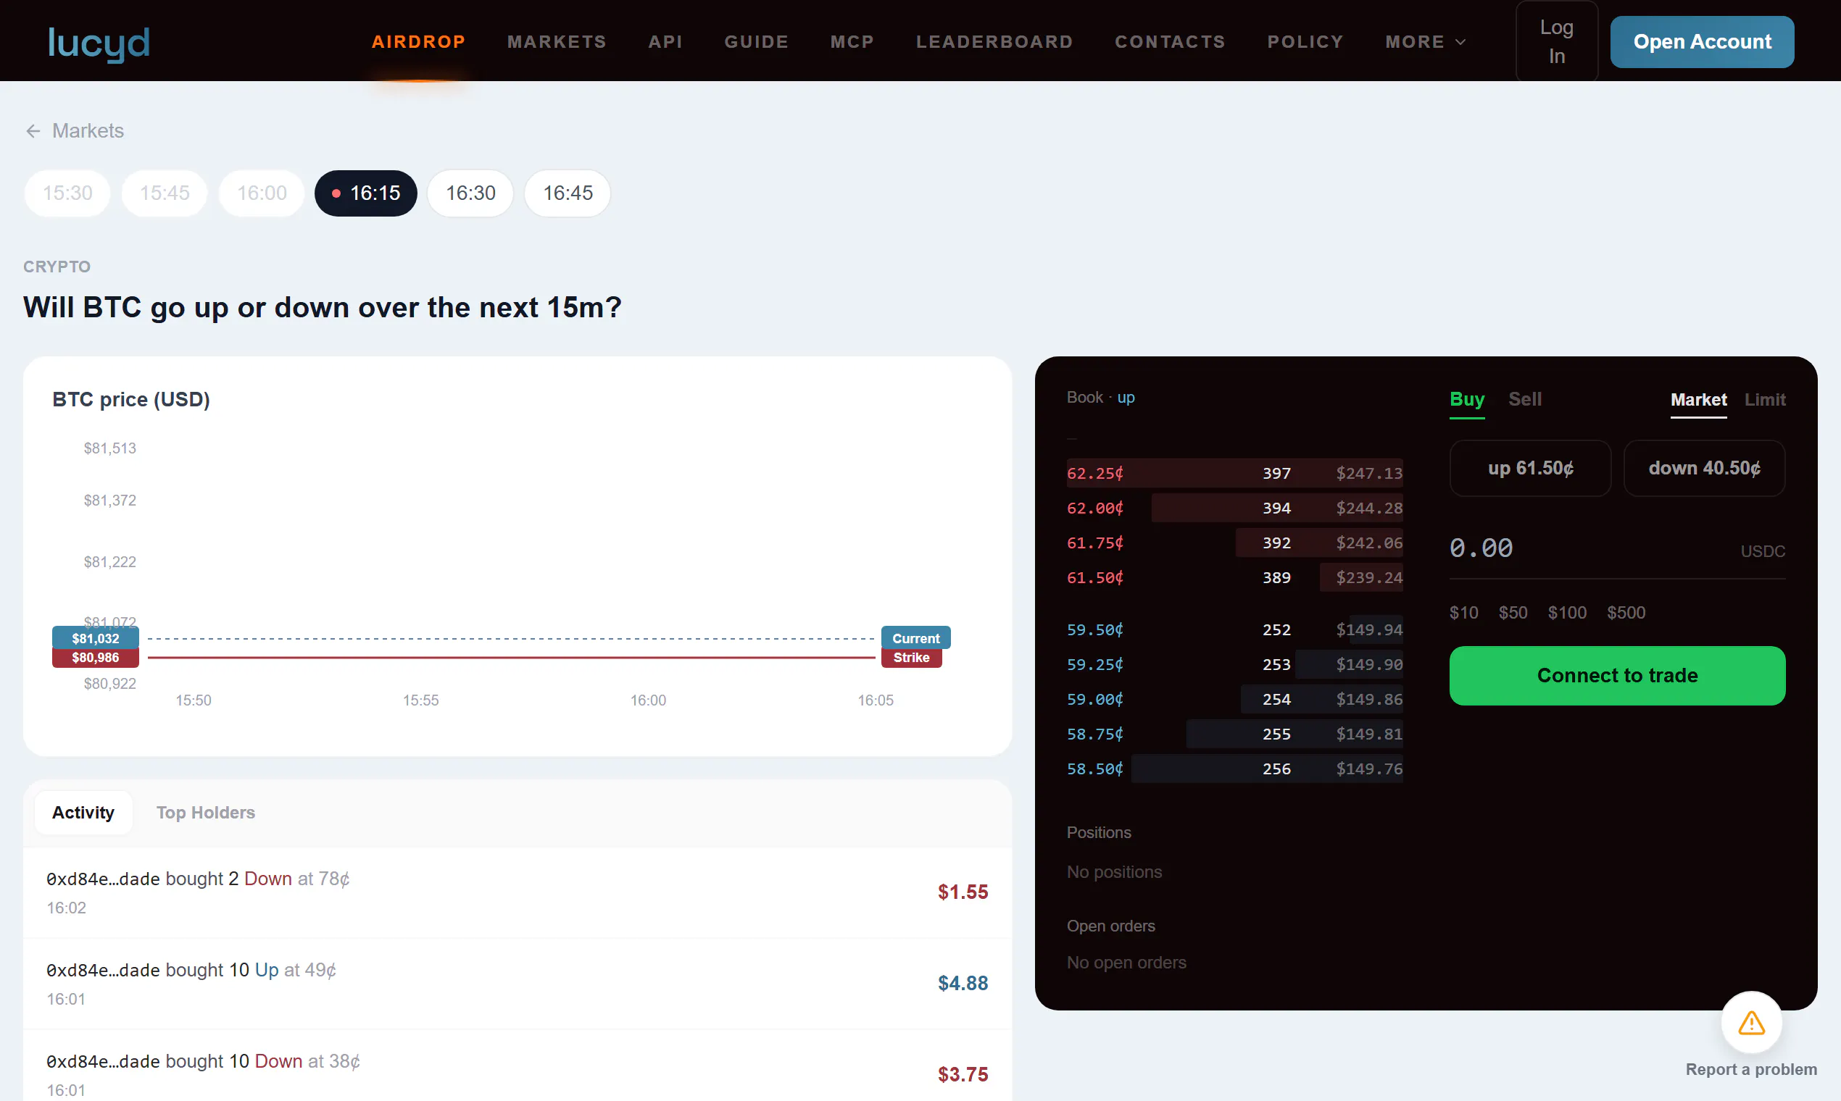Screen dimensions: 1841x1101
Task: Select the 16:45 time slot
Action: click(568, 193)
